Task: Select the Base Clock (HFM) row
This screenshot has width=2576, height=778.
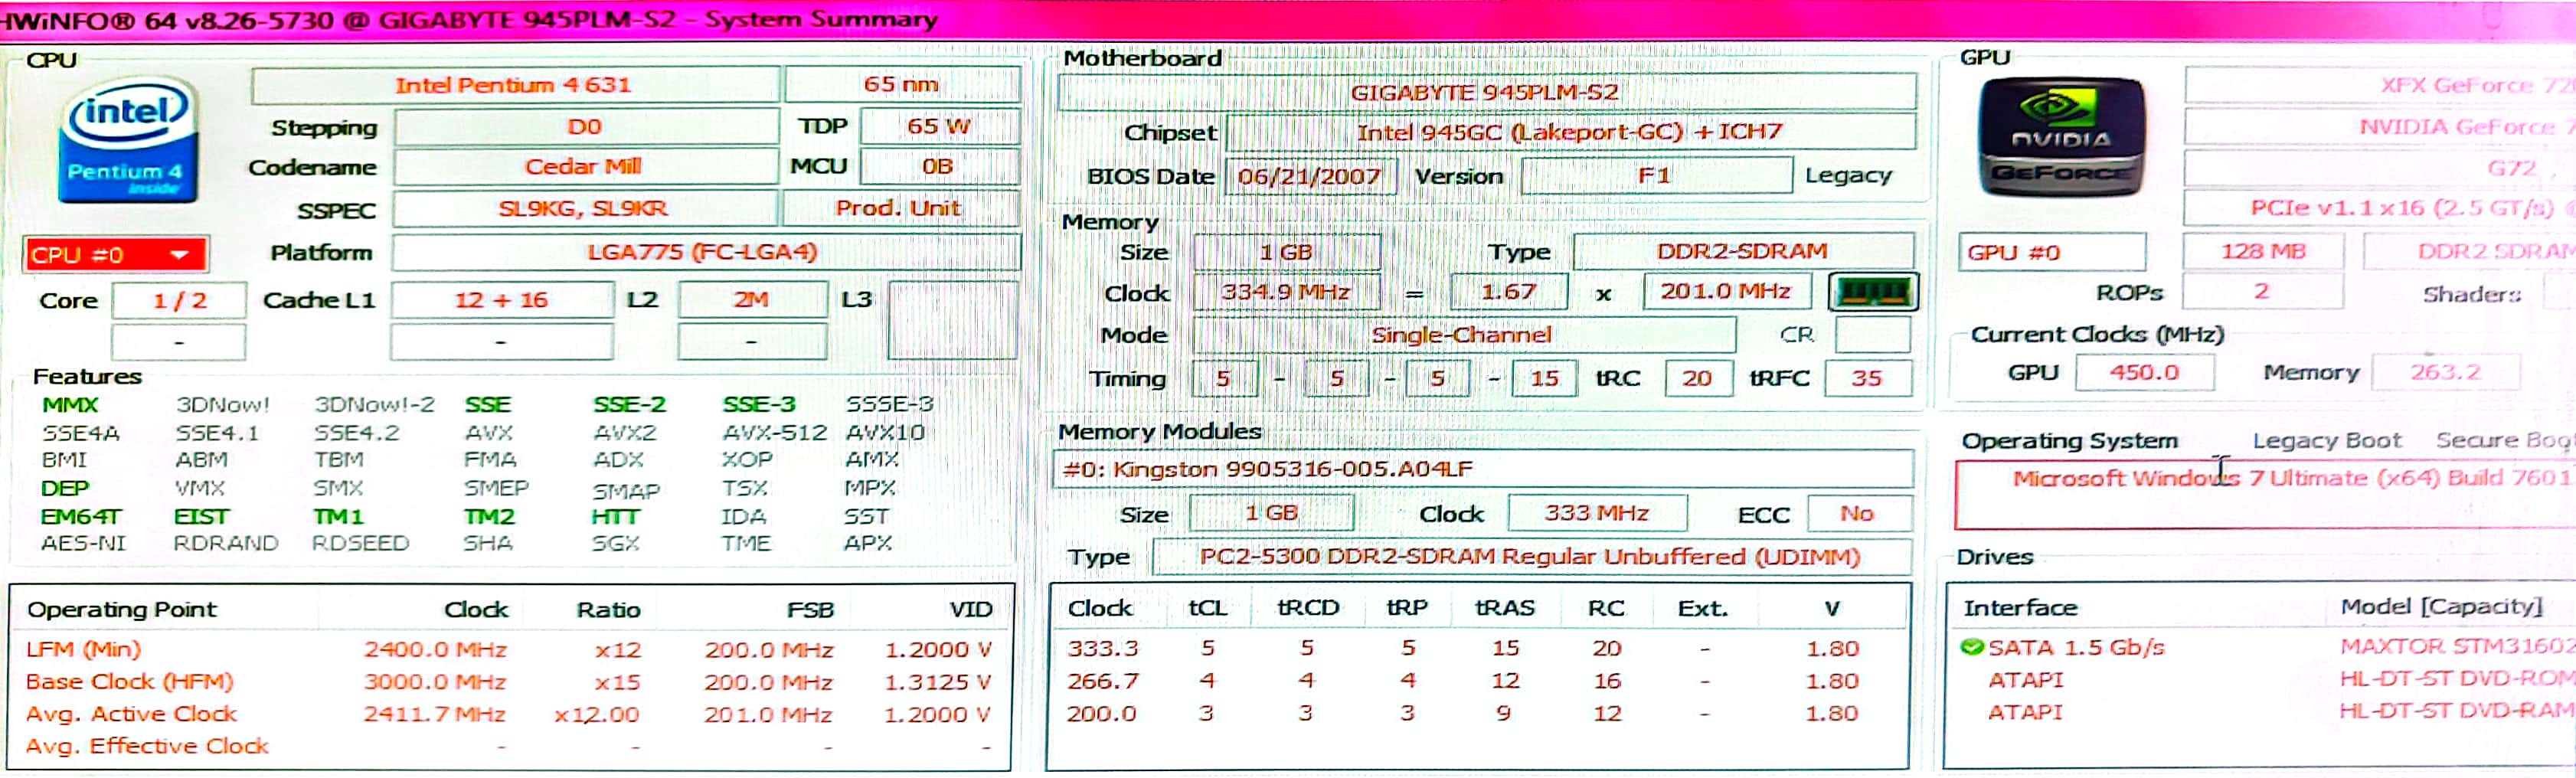Action: coord(510,682)
